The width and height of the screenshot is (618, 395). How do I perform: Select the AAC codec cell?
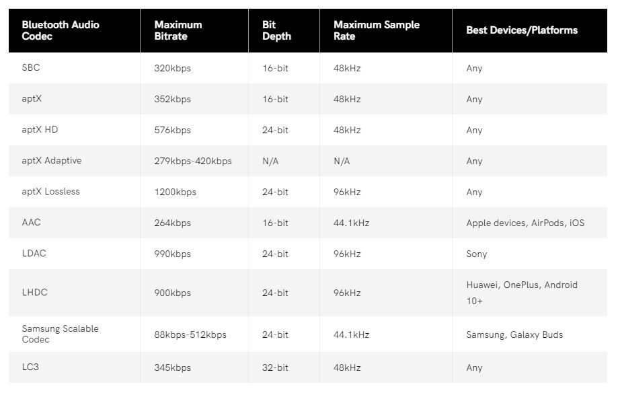pyautogui.click(x=31, y=222)
